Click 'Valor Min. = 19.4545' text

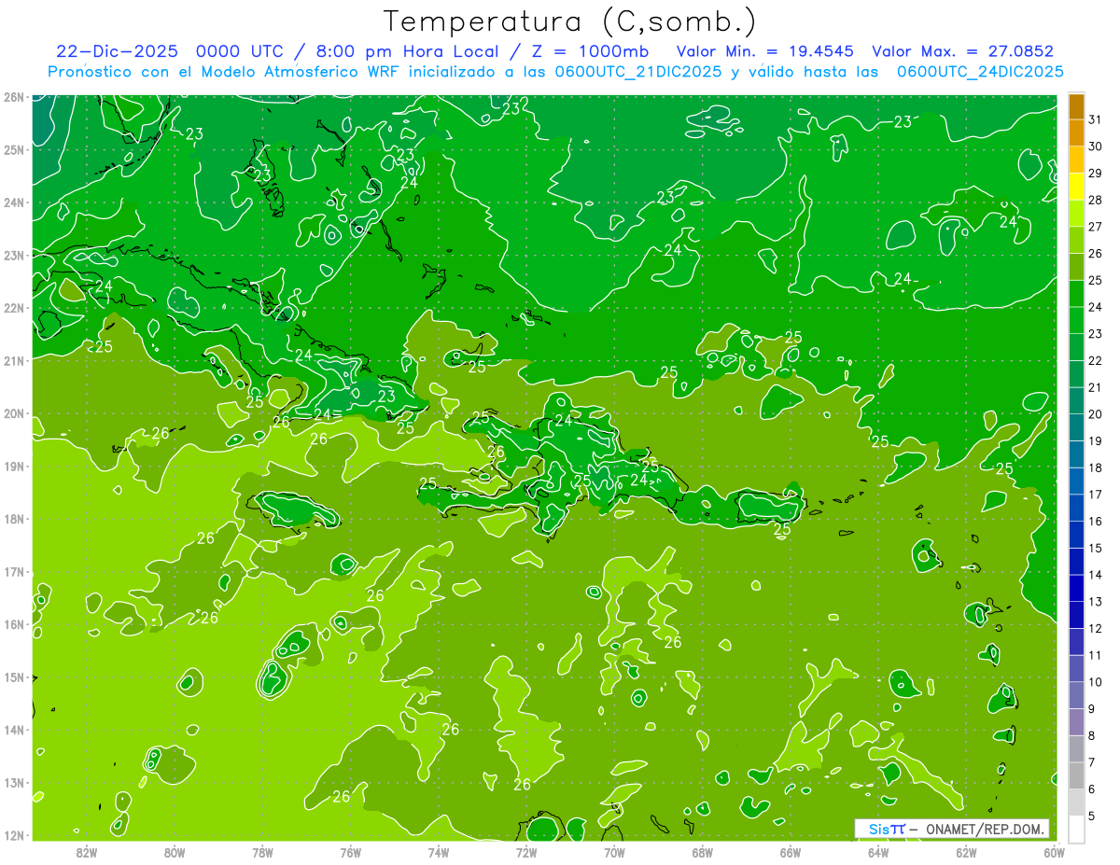coord(766,51)
